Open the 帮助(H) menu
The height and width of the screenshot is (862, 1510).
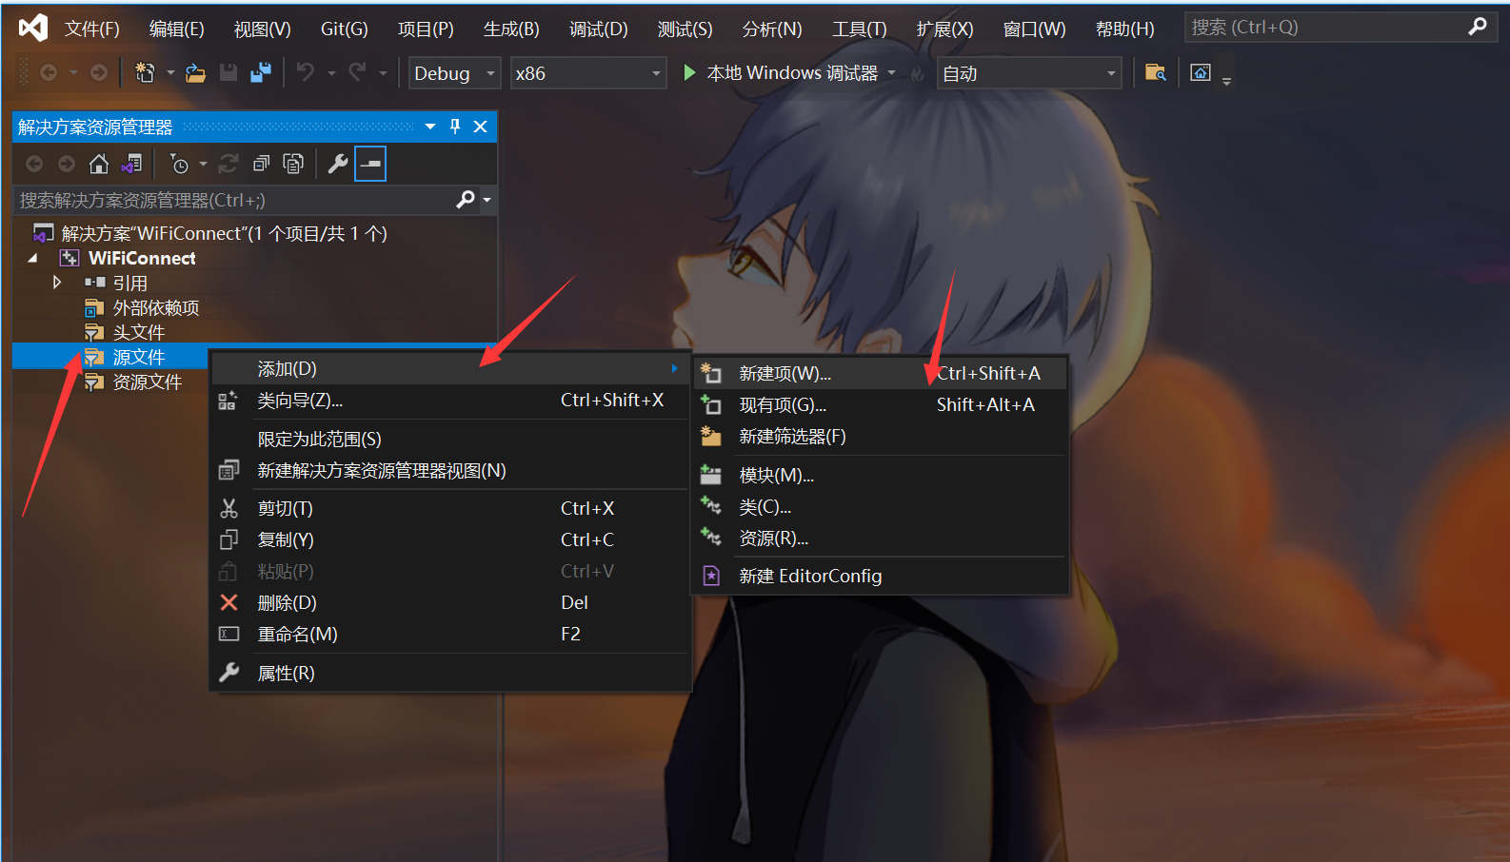pyautogui.click(x=1125, y=29)
